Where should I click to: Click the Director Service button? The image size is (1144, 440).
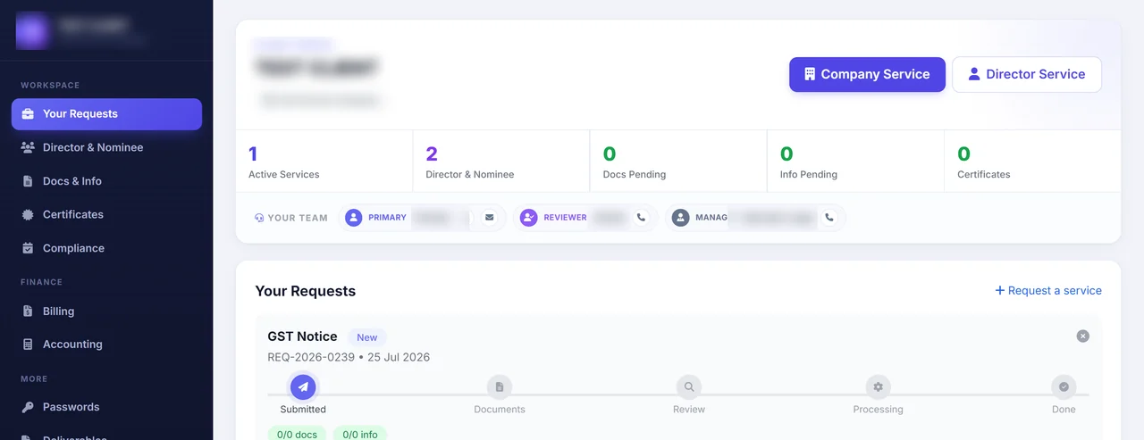(1027, 74)
